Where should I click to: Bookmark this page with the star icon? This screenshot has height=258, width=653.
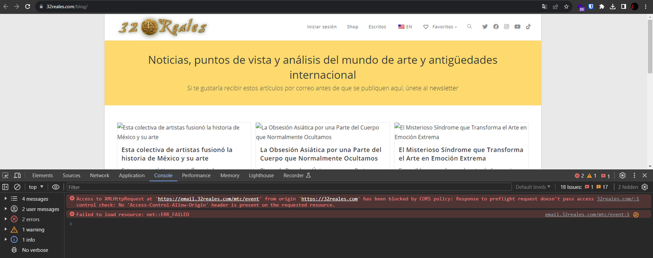click(x=566, y=7)
